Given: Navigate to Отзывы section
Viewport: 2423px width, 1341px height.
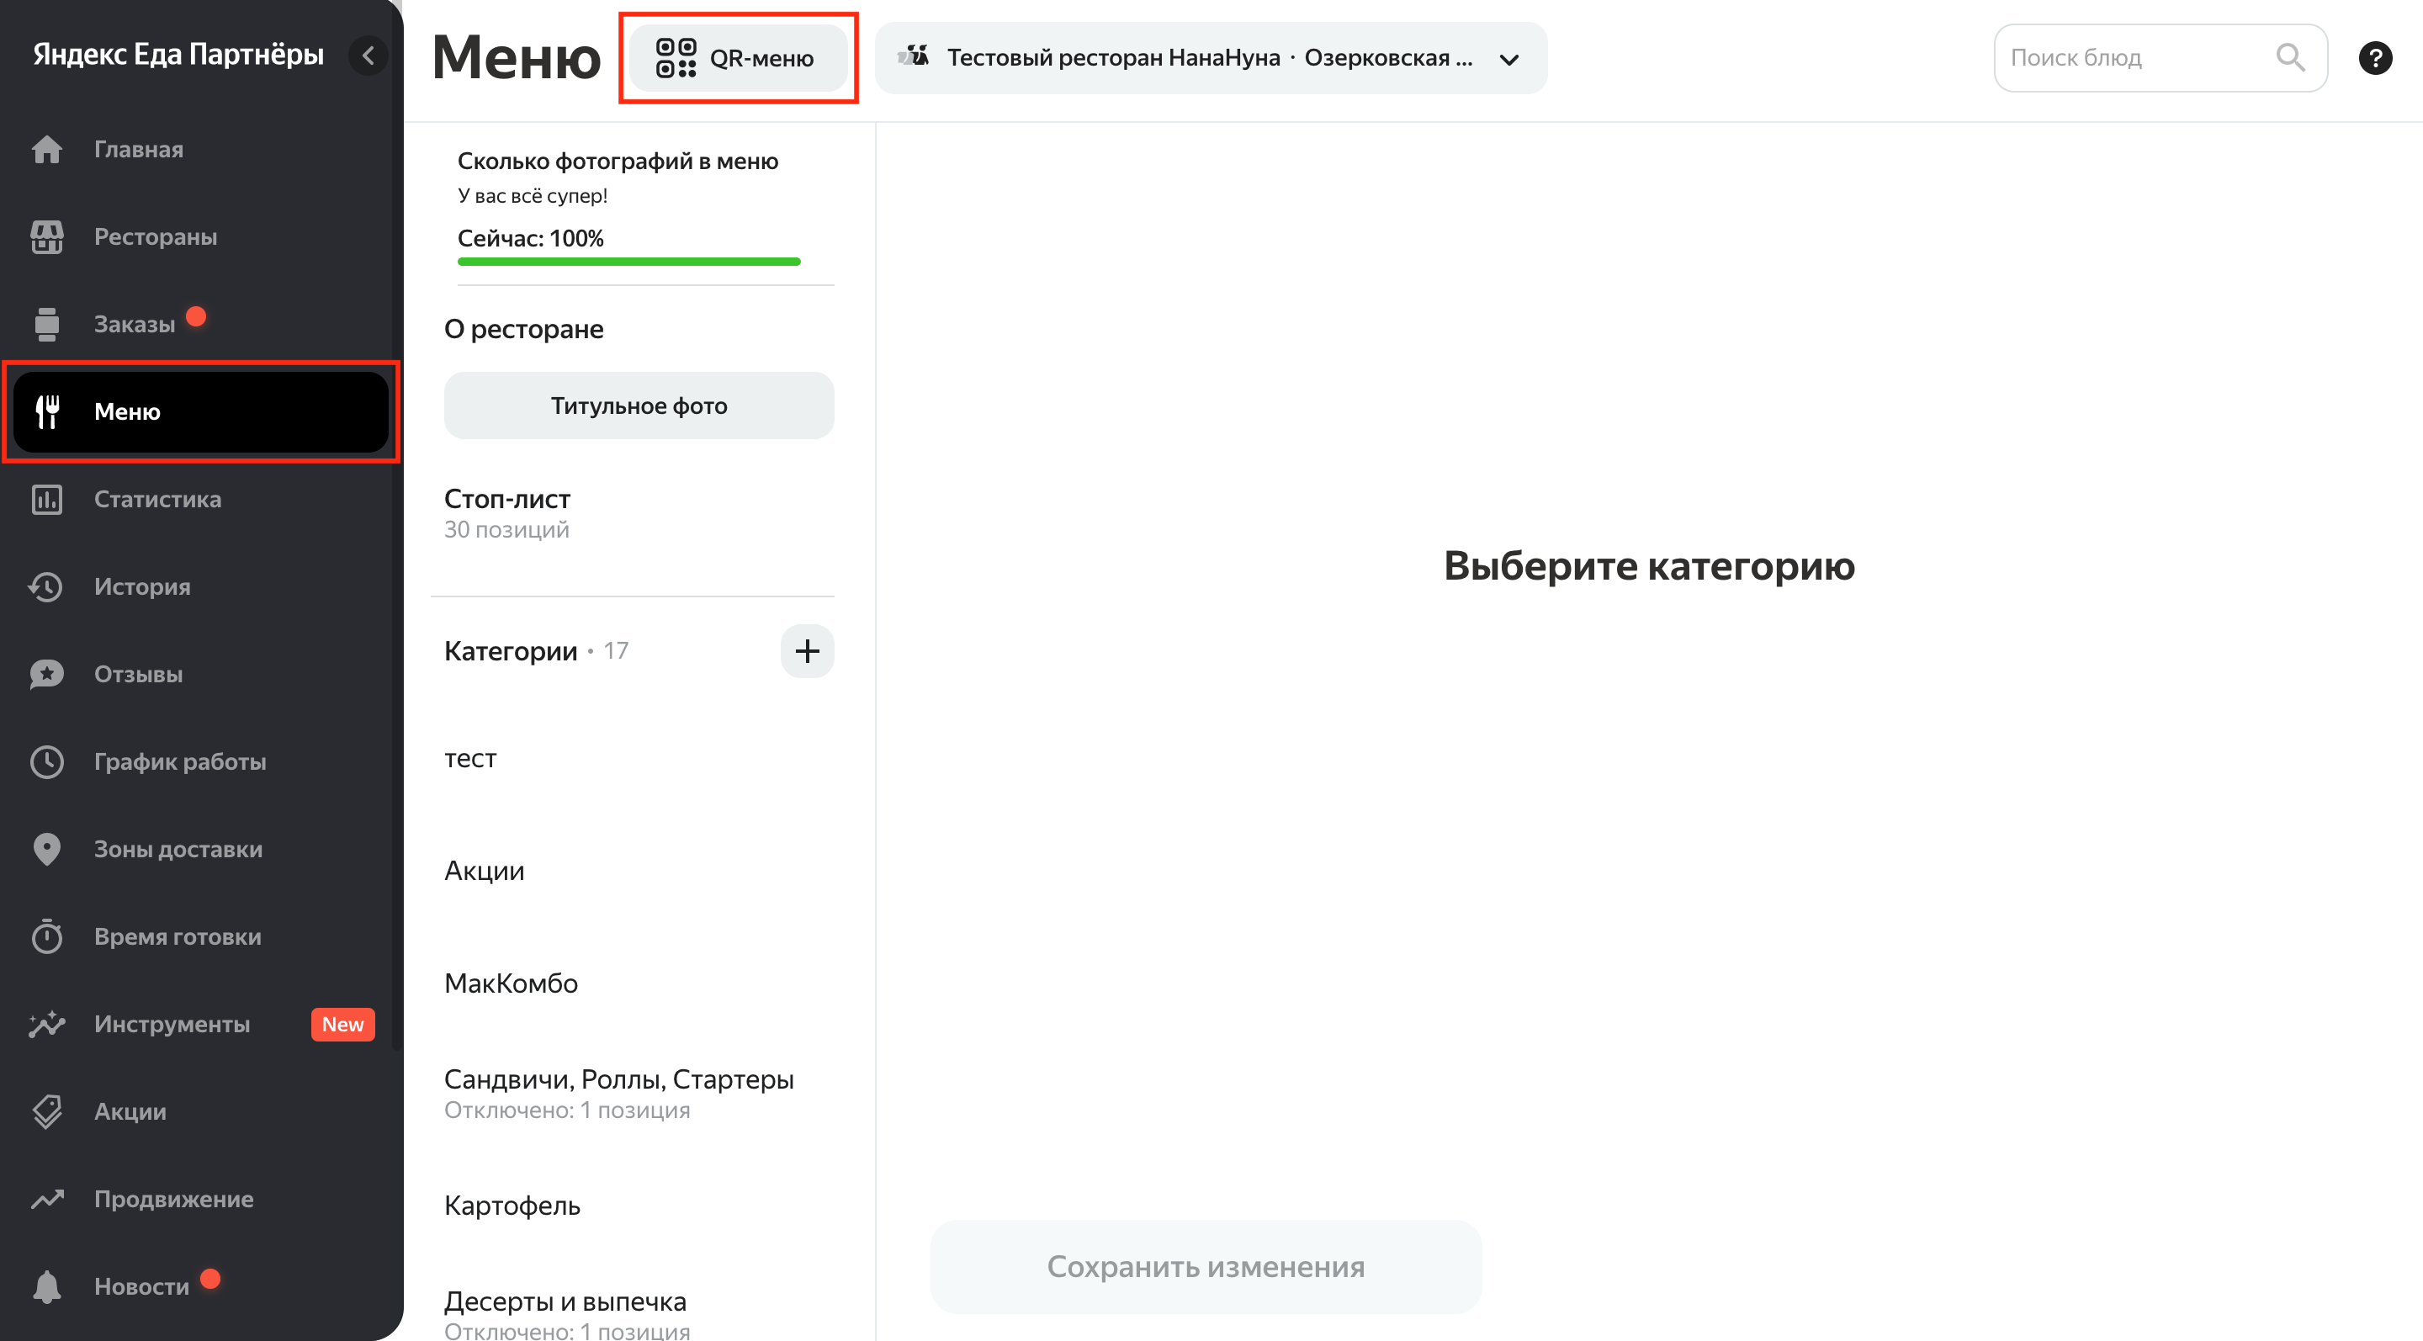Looking at the screenshot, I should [200, 674].
